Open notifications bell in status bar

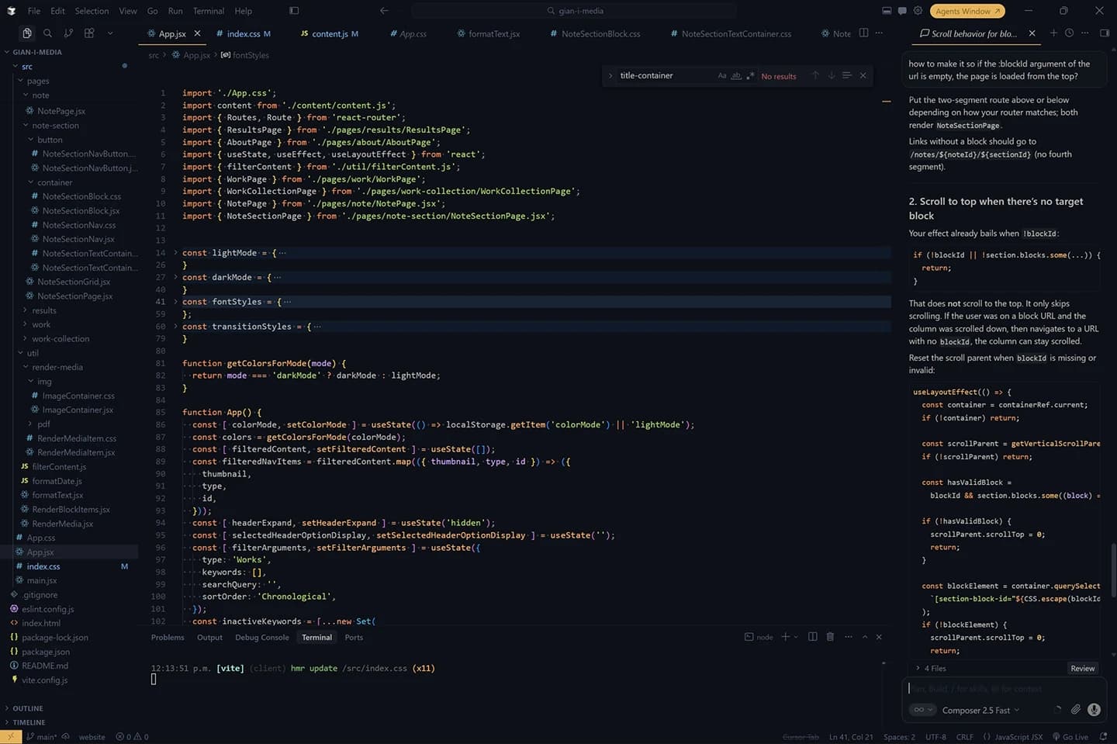1103,736
